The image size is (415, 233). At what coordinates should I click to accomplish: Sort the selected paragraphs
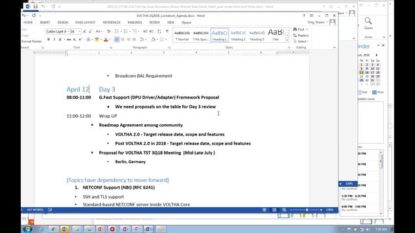coord(160,32)
